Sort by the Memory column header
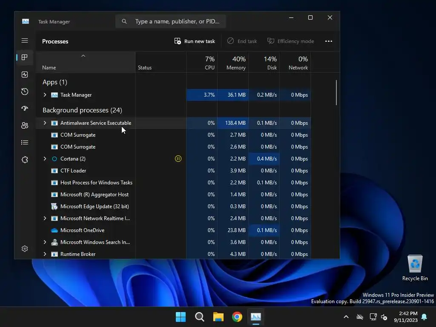436x327 pixels. 233,63
